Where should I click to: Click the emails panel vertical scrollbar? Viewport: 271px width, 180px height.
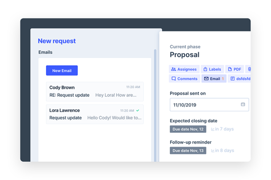tap(156, 104)
